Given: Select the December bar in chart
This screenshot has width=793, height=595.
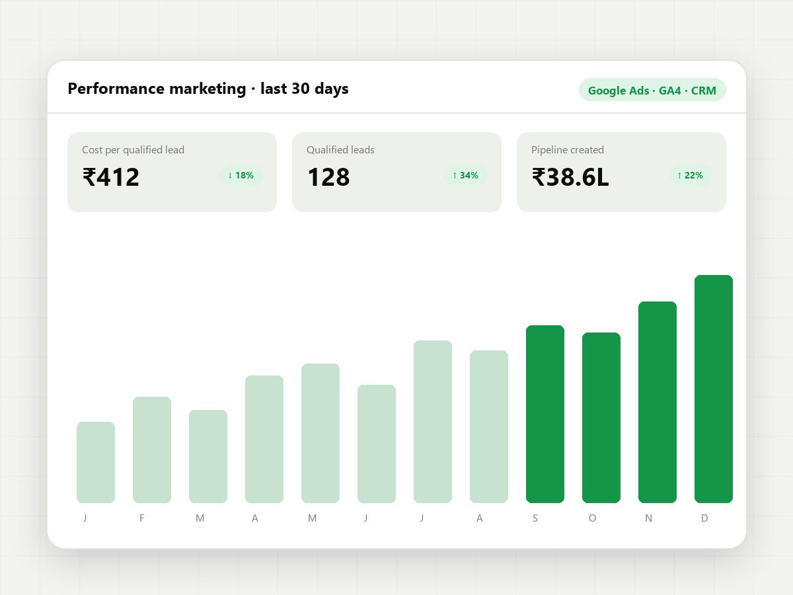Looking at the screenshot, I should (x=714, y=389).
